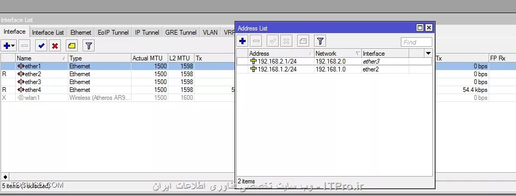Click the wlan1 wireless icon

(x=21, y=98)
